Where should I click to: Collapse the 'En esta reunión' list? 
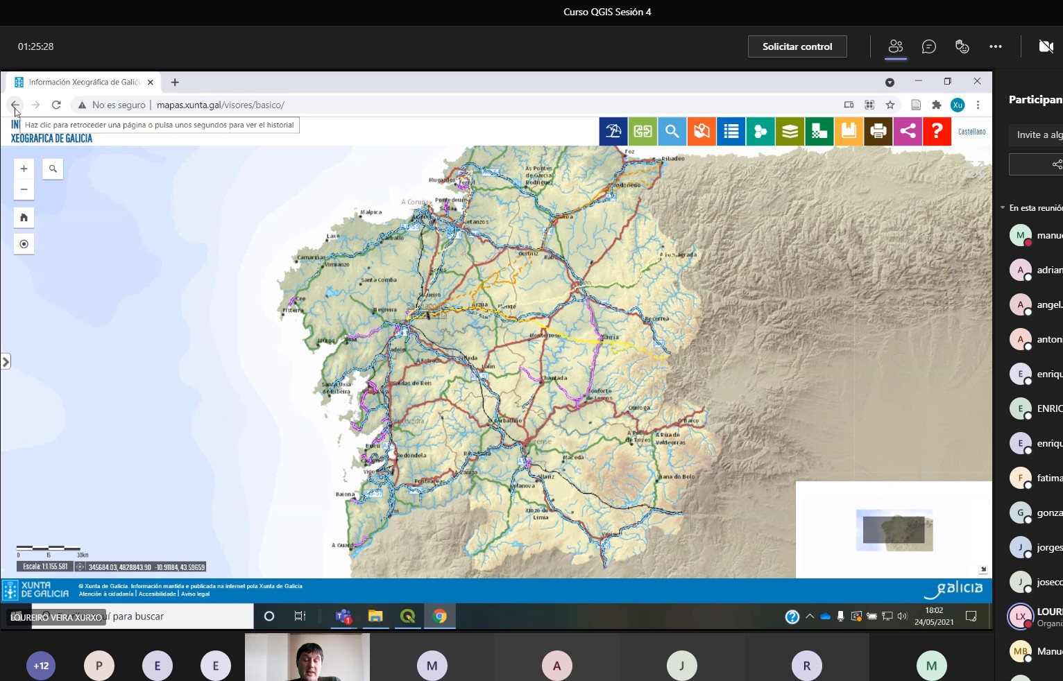[x=1003, y=208]
